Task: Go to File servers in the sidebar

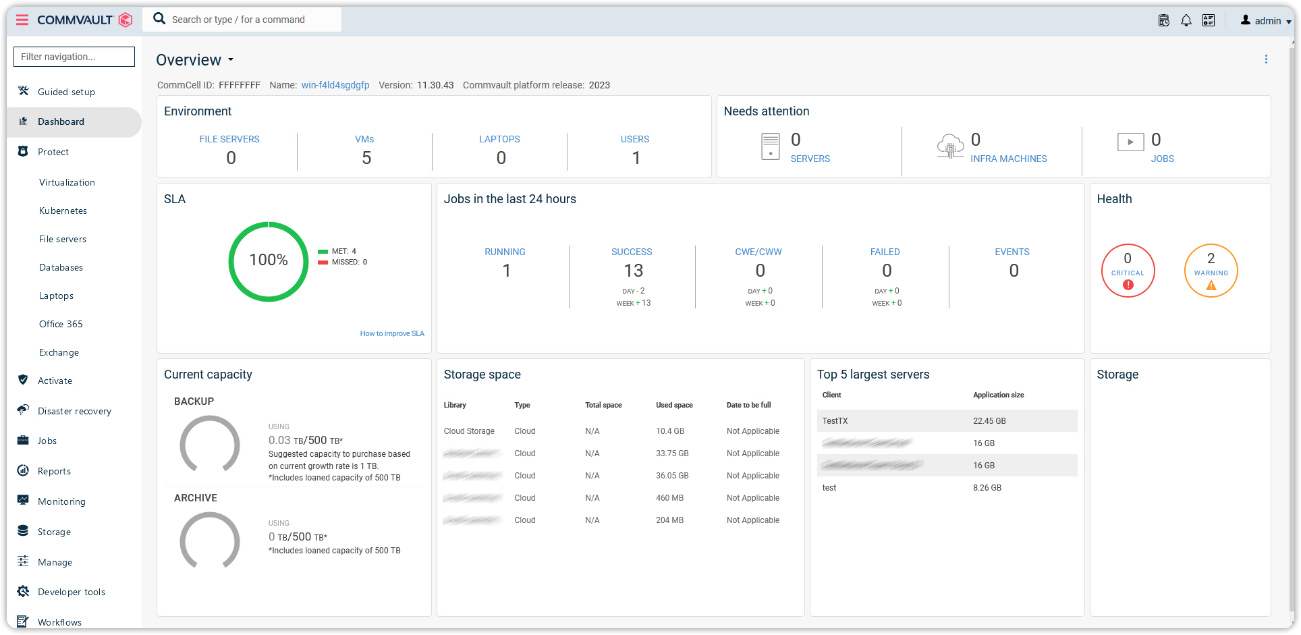Action: point(63,239)
